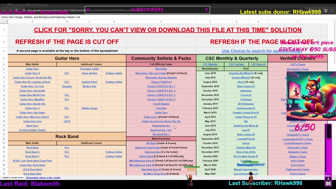Open the Circuit Breaker link
This screenshot has width=336, height=189.
tap(161, 104)
